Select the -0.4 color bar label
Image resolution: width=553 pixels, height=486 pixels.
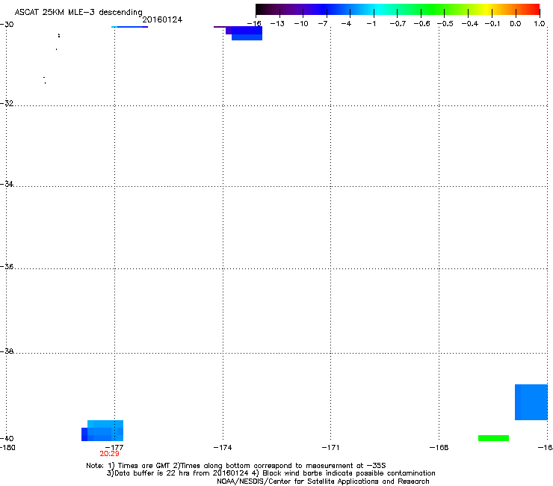click(x=470, y=23)
